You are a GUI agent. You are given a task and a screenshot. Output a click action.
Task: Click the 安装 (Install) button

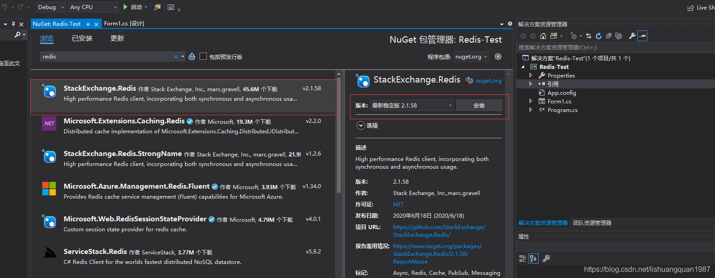[x=479, y=105]
